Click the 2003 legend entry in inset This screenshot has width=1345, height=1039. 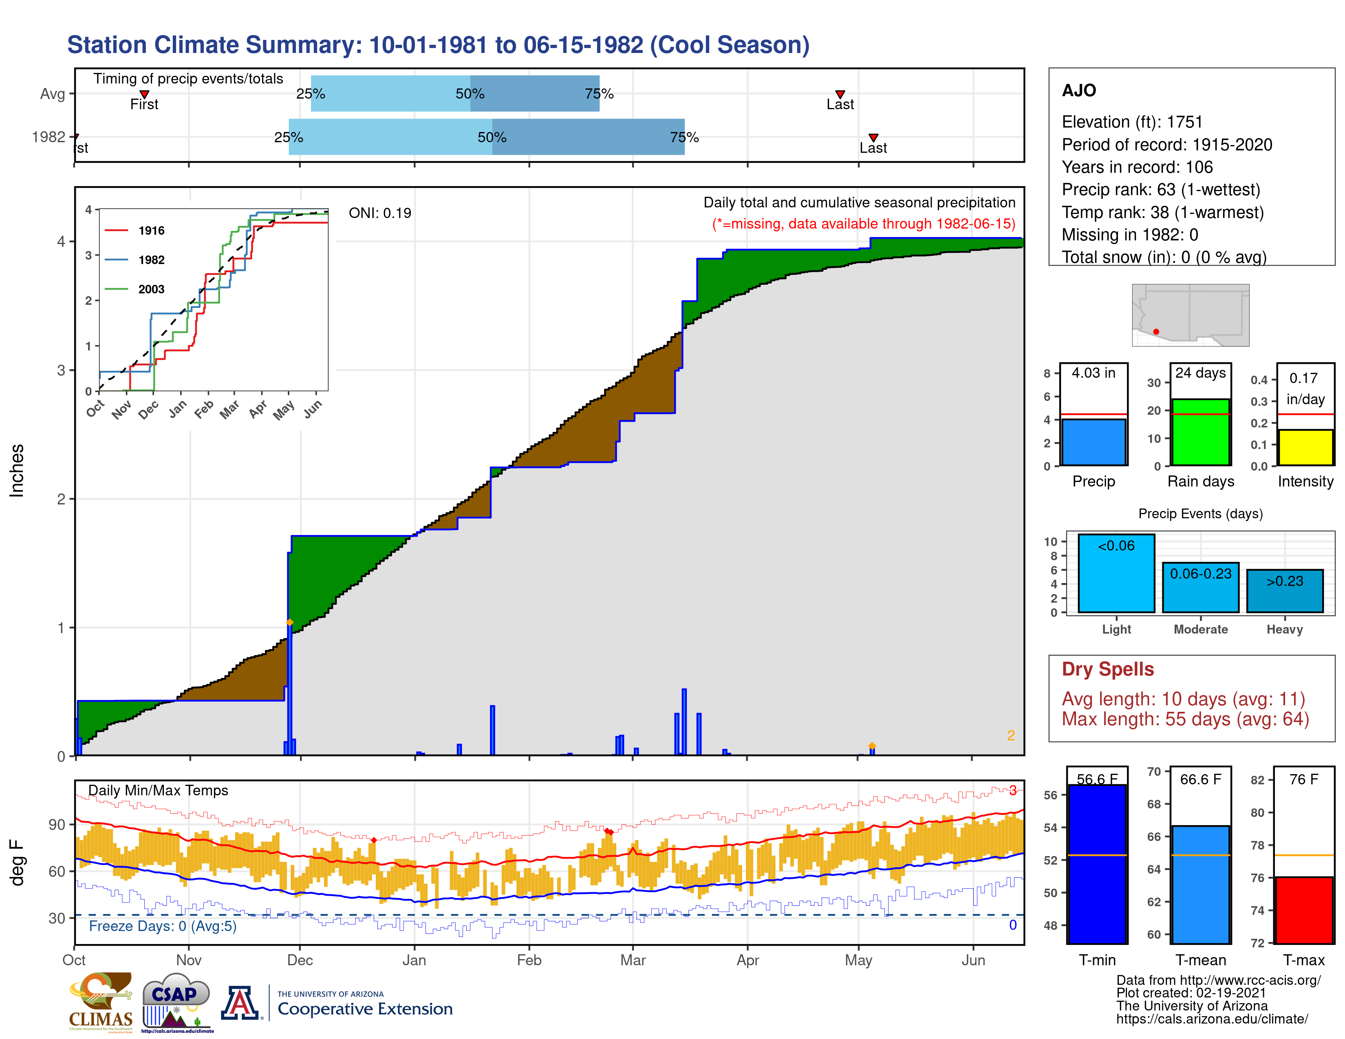(x=135, y=289)
